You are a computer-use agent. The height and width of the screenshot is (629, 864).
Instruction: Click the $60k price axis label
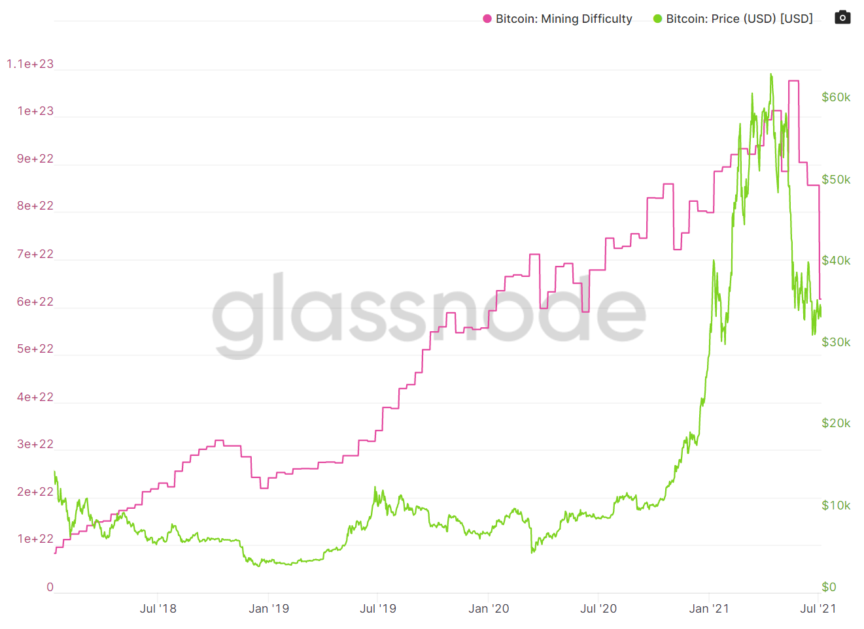click(x=836, y=97)
